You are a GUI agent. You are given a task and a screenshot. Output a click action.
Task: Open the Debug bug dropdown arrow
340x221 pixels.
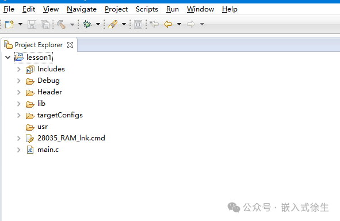pyautogui.click(x=98, y=24)
